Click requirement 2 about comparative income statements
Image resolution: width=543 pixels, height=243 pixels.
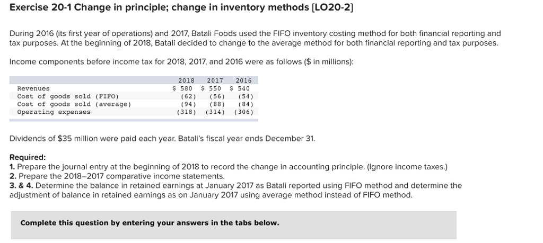117,176
